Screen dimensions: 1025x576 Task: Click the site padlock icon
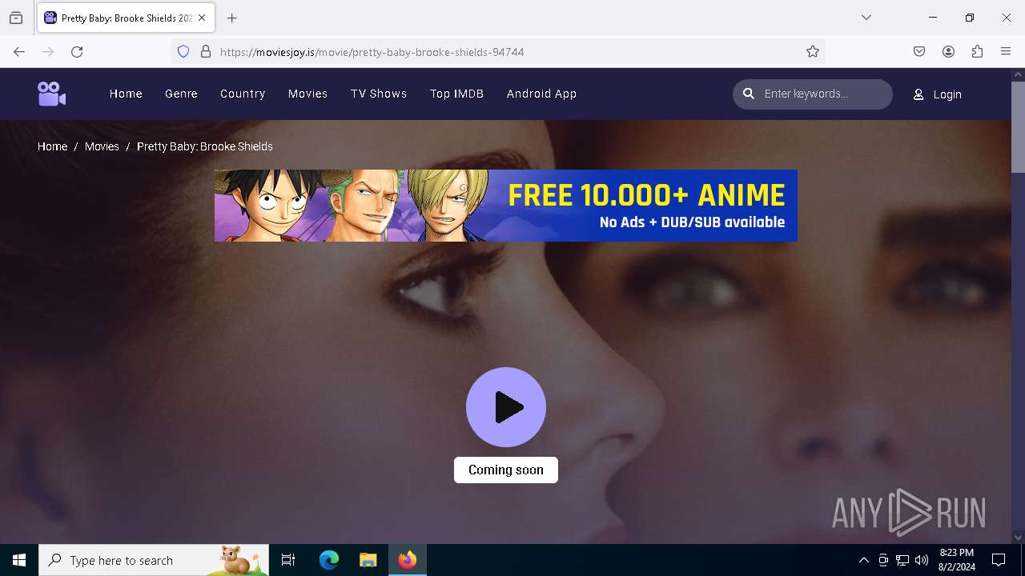coord(206,51)
